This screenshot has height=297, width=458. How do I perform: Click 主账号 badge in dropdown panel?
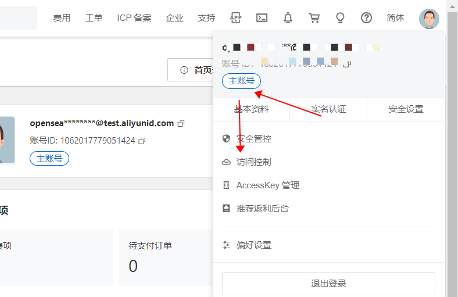(241, 81)
